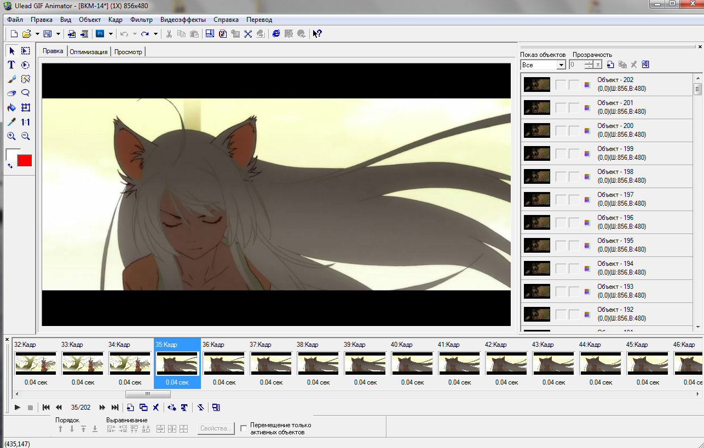Enable 'Перемещение только активных объектов' checkbox
Viewport: 704px width, 448px height.
tap(244, 428)
